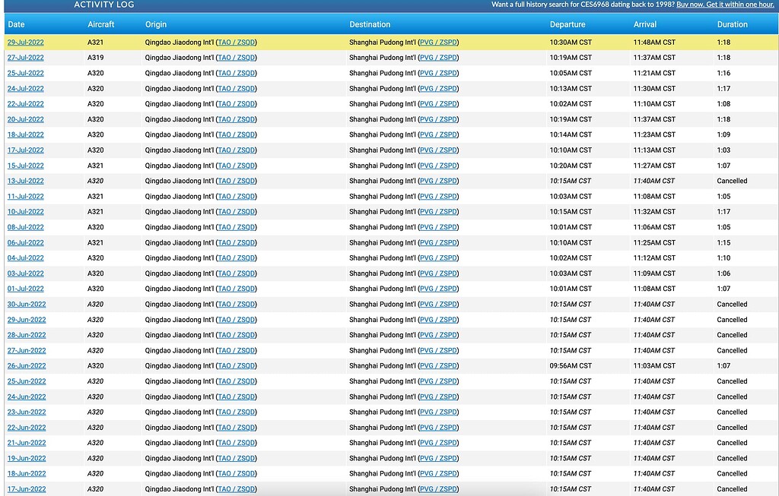The height and width of the screenshot is (496, 779).
Task: Select the 26-Jun-2022 flight date link
Action: point(27,366)
